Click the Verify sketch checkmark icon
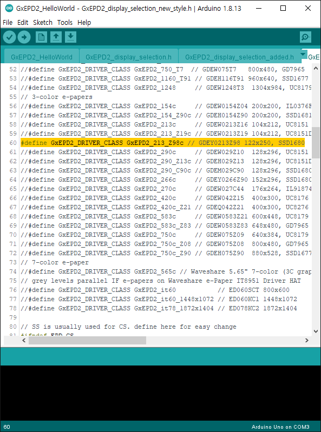The height and width of the screenshot is (432, 321). click(x=10, y=37)
